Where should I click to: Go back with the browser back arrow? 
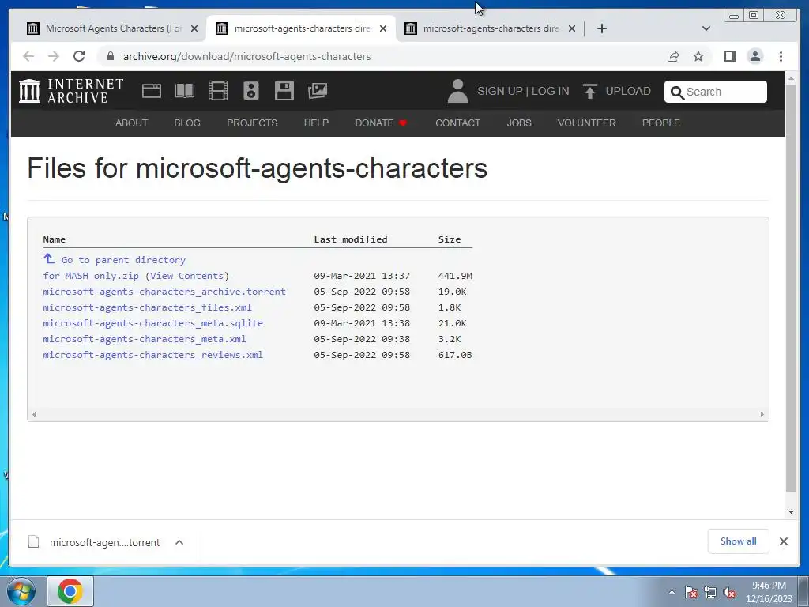coord(28,56)
